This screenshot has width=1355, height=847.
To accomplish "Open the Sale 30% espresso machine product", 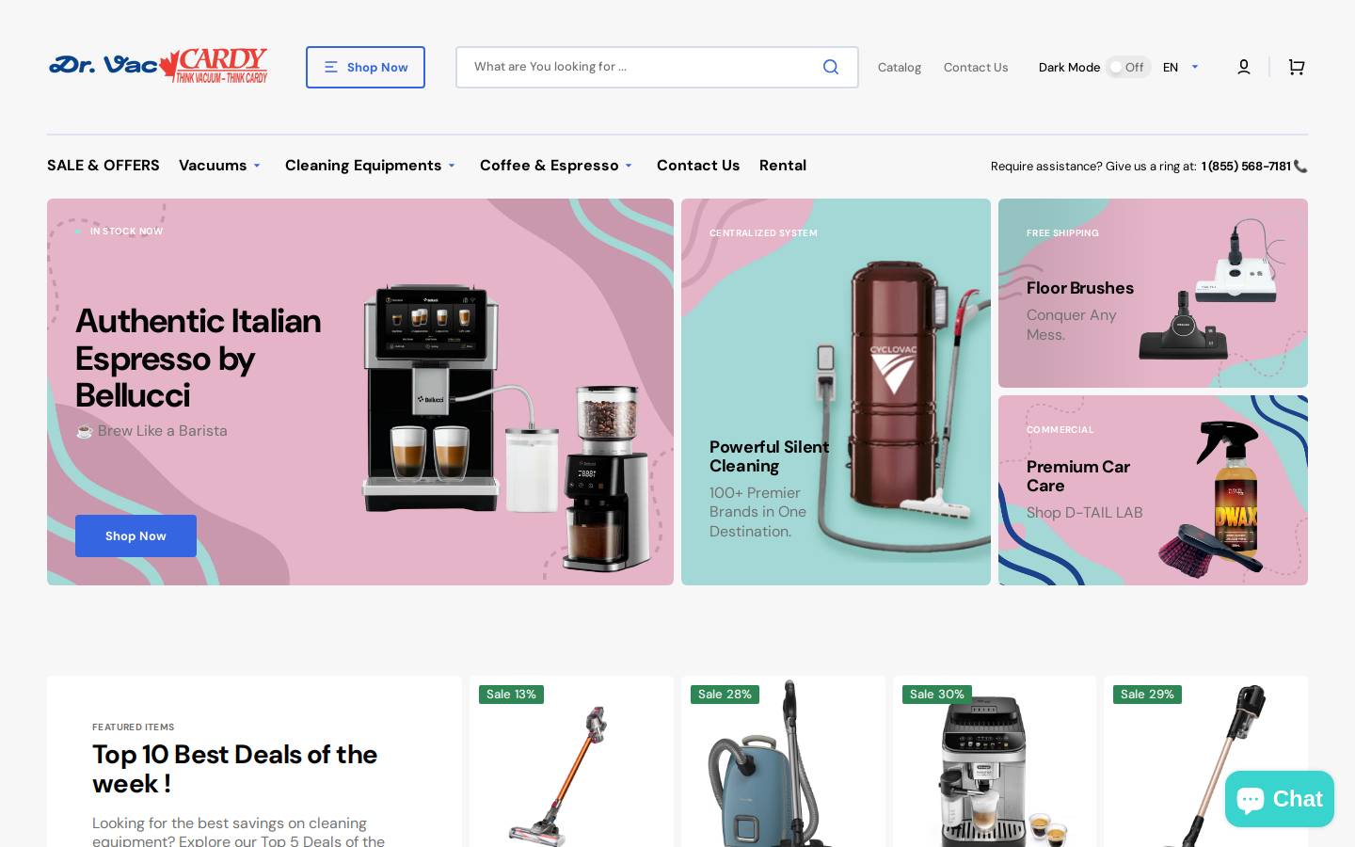I will 995,761.
